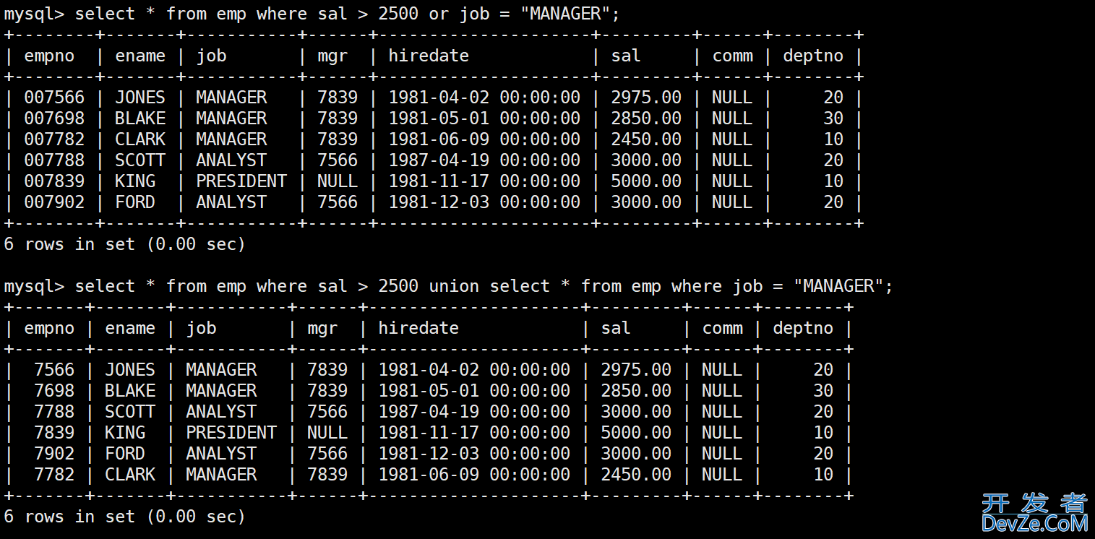Click SCOTT in the union result table
Screen dimensions: 1095x539
coord(130,412)
